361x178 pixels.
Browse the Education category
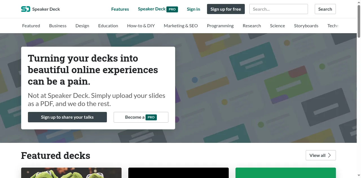point(108,26)
